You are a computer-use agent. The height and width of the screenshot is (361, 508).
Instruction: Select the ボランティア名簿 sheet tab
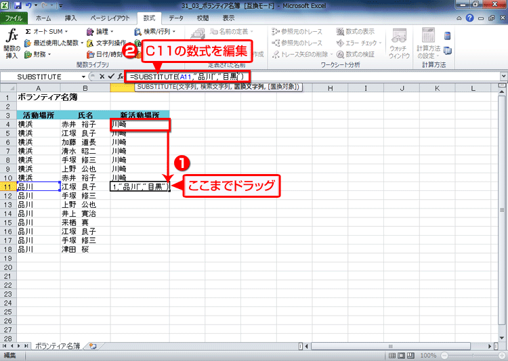tap(58, 346)
